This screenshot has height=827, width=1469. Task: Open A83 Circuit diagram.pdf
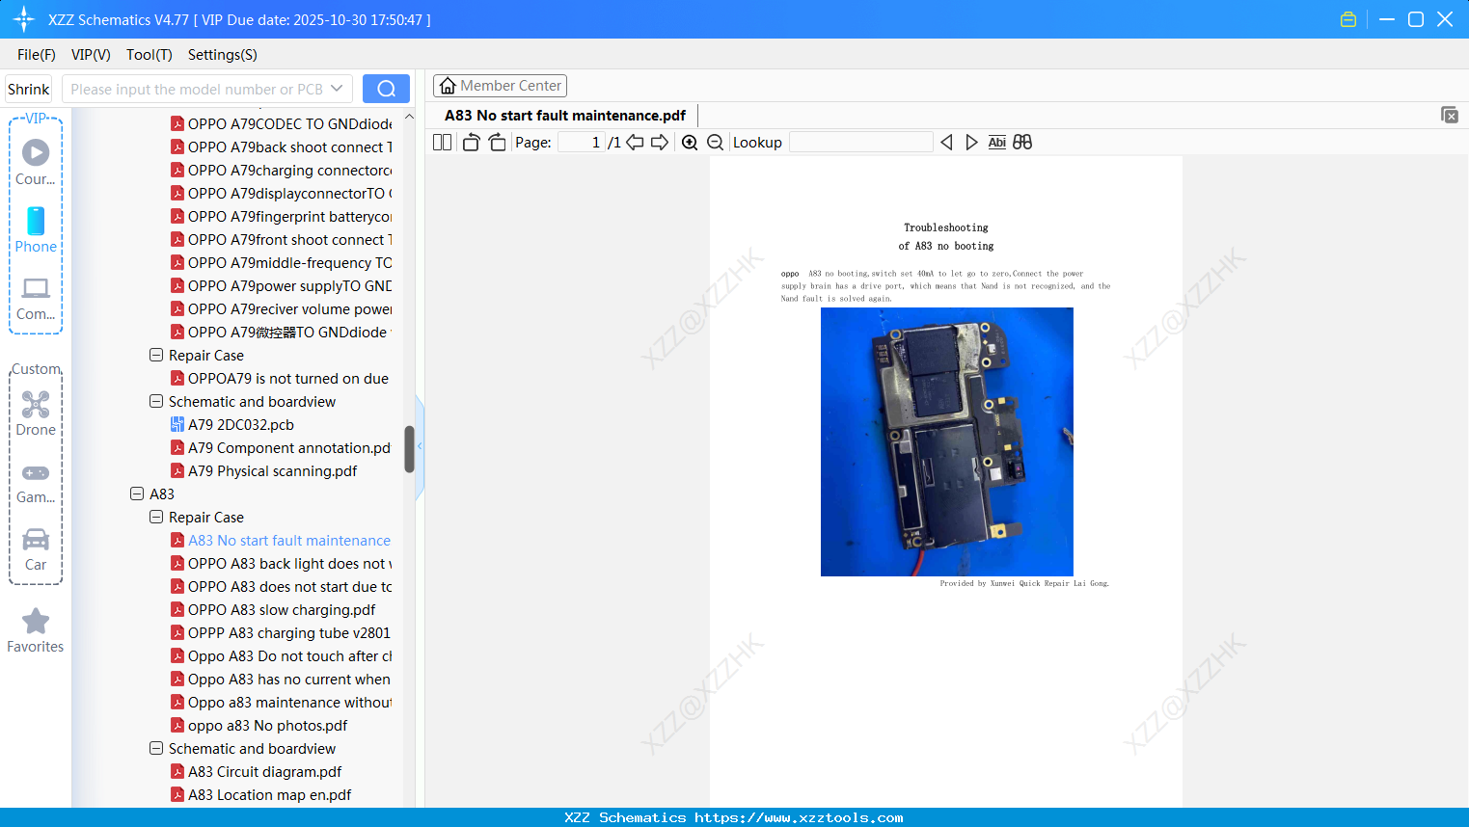click(257, 771)
